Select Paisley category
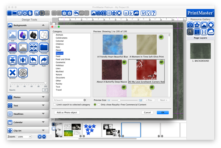Image resolution: width=221 pixels, height=148 pixels. point(59,84)
